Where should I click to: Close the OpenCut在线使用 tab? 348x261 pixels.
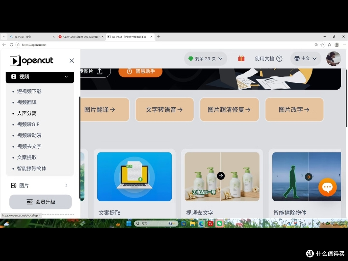pyautogui.click(x=102, y=37)
